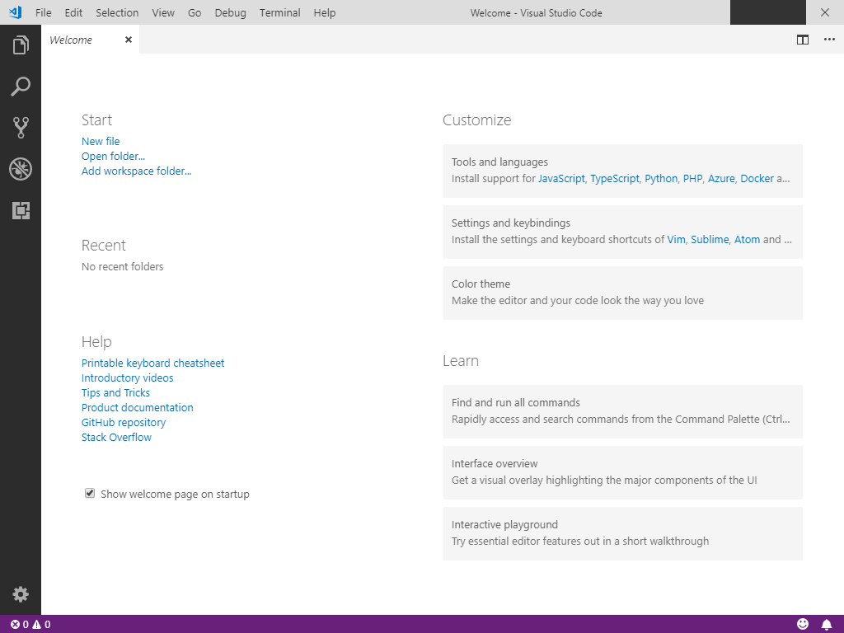Click Find and run all commands card
The height and width of the screenshot is (633, 844).
click(623, 411)
